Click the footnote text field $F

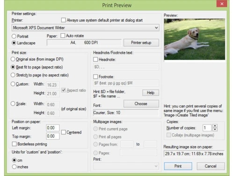pos(126,83)
